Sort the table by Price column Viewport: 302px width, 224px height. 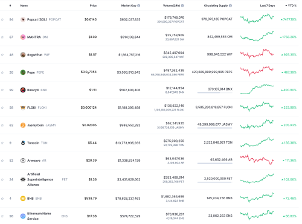tap(93, 5)
